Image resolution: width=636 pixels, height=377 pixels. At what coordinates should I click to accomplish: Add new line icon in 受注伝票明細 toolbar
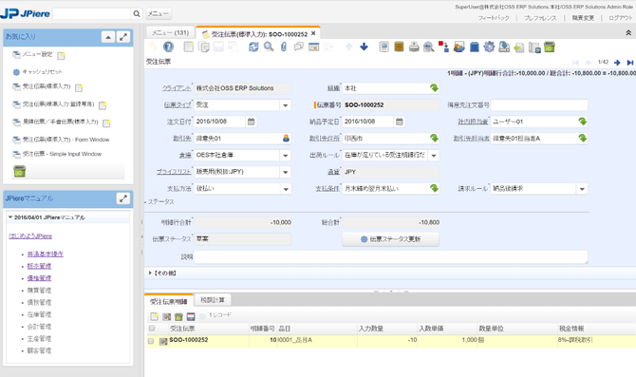click(x=155, y=316)
